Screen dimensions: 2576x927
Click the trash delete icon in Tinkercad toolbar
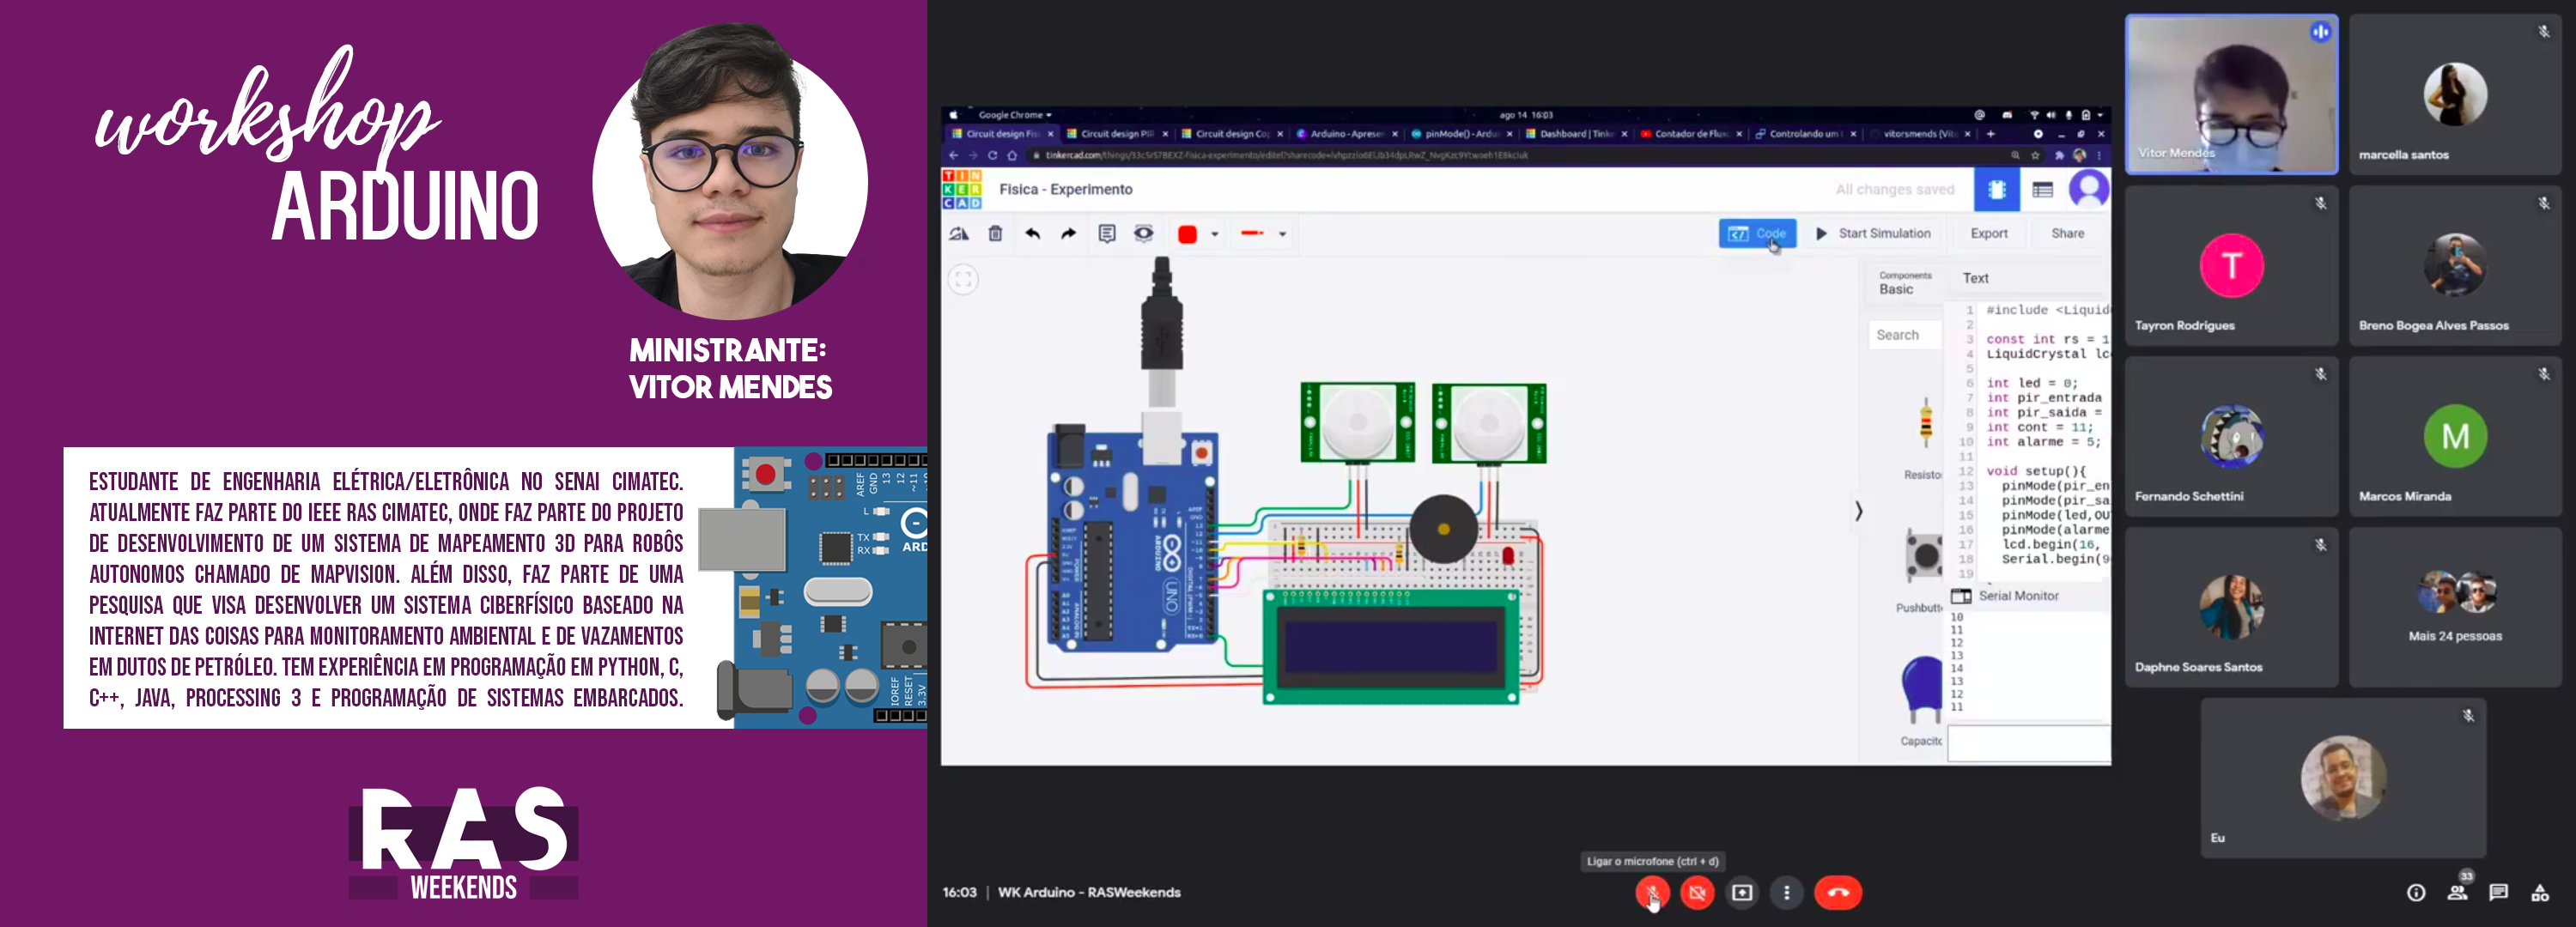(995, 234)
